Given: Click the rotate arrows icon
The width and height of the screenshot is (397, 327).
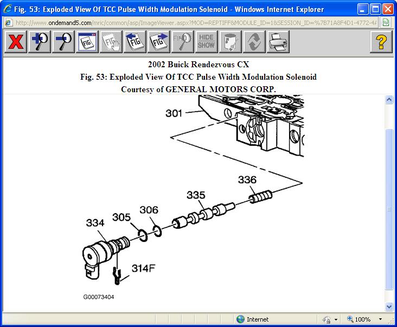Looking at the screenshot, I should [x=254, y=42].
